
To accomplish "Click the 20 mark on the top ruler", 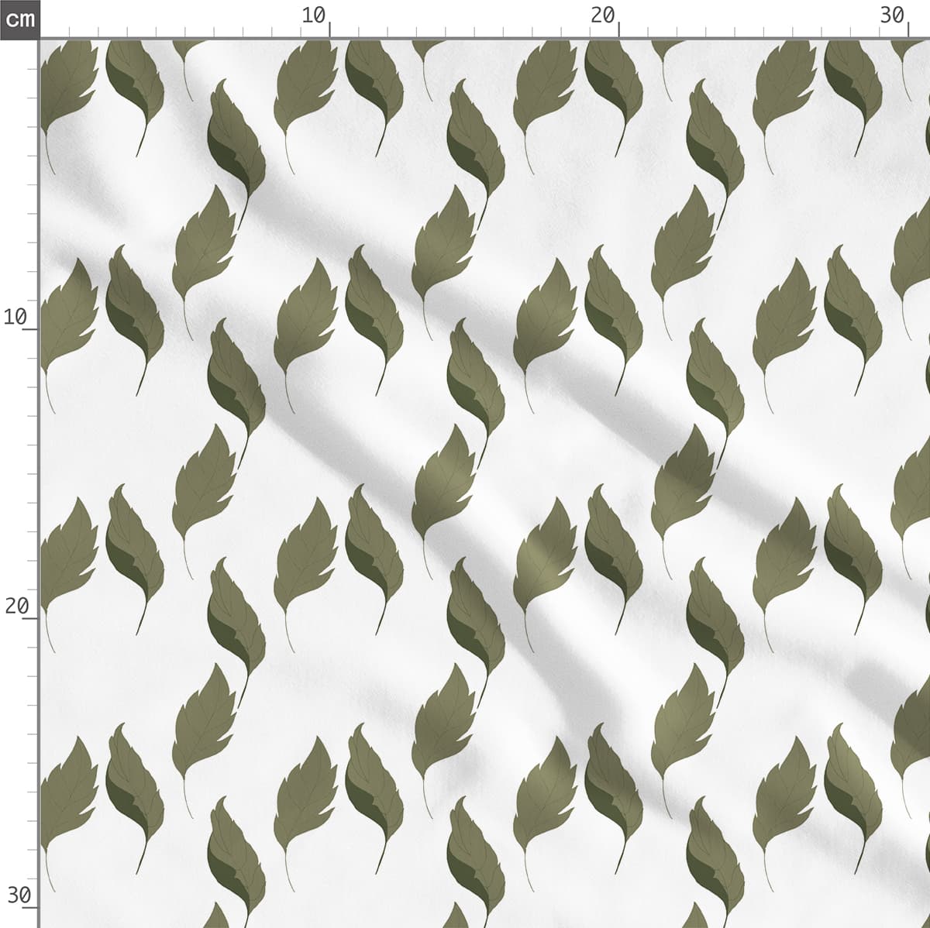I will coord(603,15).
